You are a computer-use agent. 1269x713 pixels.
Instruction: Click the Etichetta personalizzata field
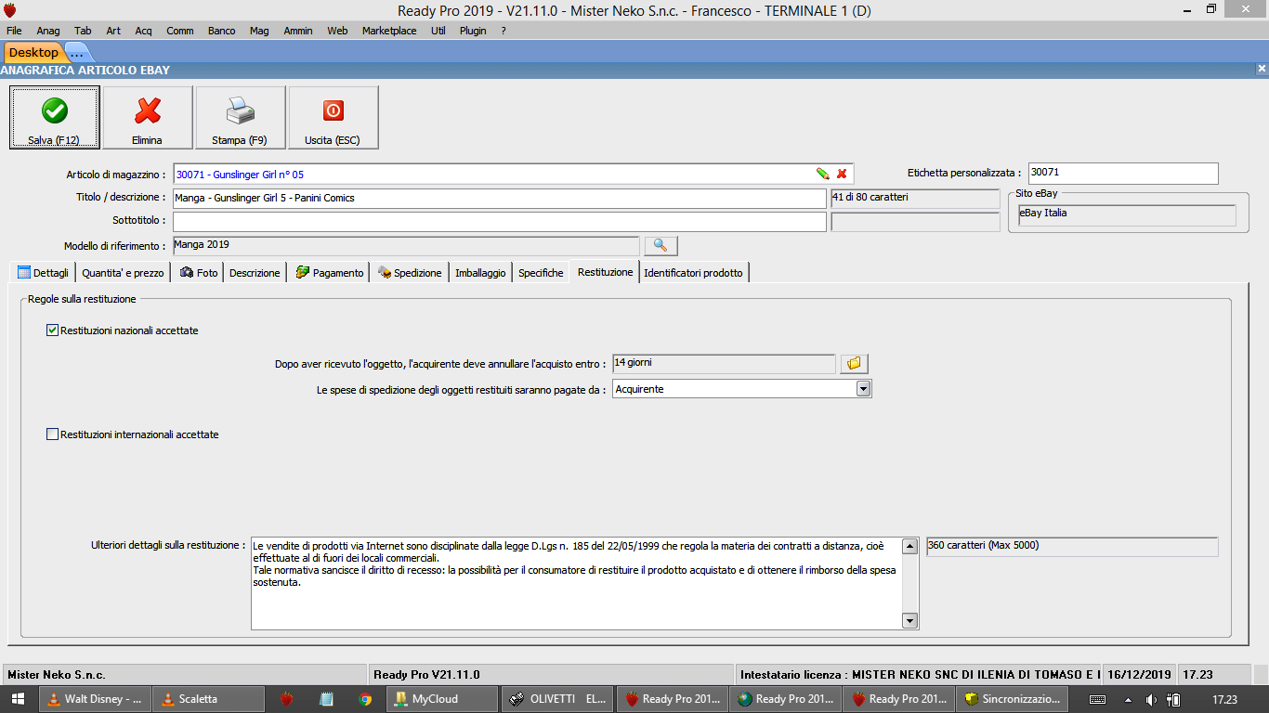(1123, 174)
